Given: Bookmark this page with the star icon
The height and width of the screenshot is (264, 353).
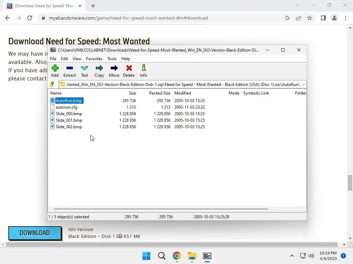Looking at the screenshot, I should tap(310, 18).
